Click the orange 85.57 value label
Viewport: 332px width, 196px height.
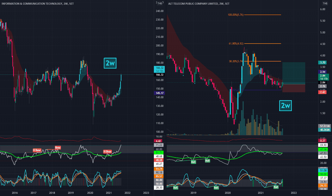[159, 176]
